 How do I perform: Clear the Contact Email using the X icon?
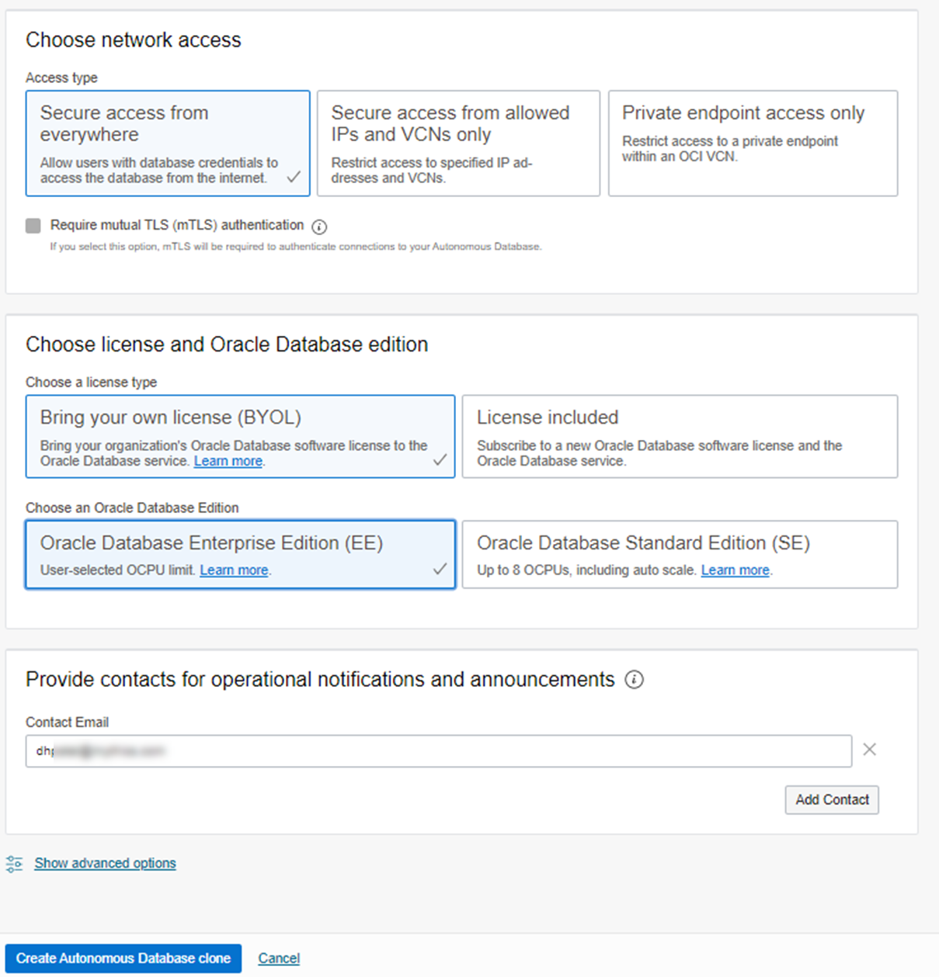869,750
